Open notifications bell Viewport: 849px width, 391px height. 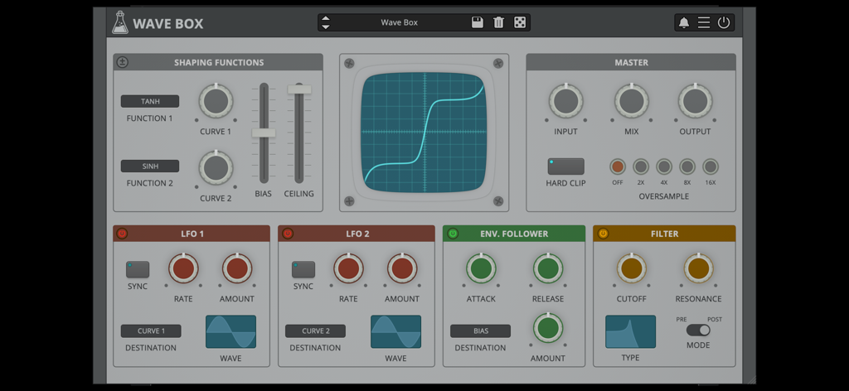(684, 22)
